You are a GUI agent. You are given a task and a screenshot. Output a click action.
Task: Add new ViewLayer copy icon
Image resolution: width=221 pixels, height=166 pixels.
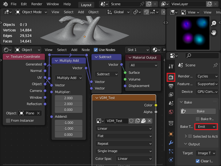coord(209,4)
